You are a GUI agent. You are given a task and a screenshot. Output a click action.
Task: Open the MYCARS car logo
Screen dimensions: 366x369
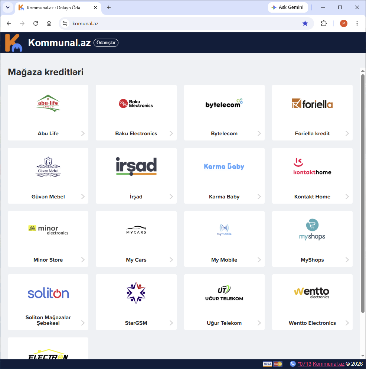click(136, 230)
